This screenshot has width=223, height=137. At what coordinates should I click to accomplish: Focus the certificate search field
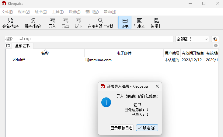pyautogui.click(x=89, y=39)
